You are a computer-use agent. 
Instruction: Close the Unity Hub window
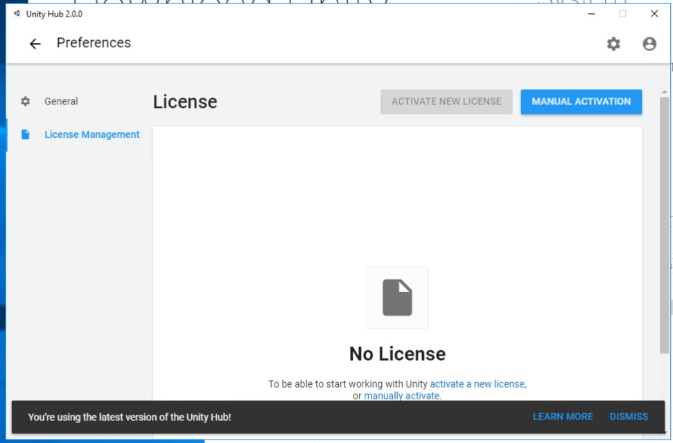[x=654, y=14]
